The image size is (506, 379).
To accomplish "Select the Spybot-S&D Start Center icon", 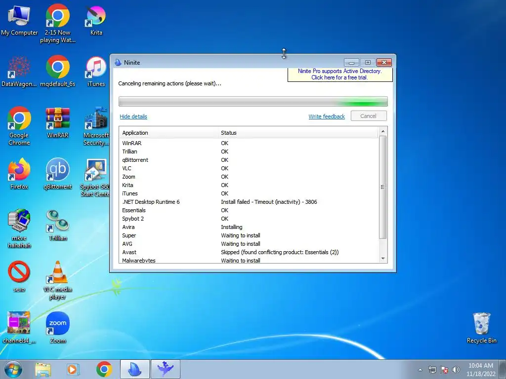I will 95,177.
